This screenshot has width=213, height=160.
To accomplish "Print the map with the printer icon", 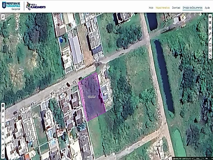I will (x=210, y=28).
